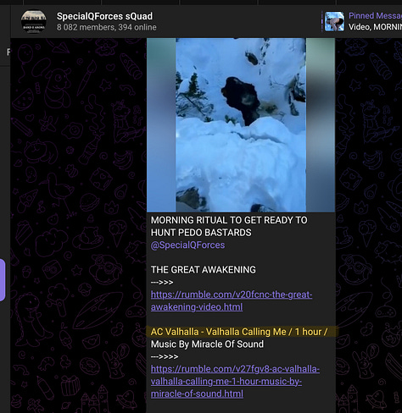This screenshot has width=402, height=413.
Task: Play the snowy video in the message
Action: tap(241, 125)
